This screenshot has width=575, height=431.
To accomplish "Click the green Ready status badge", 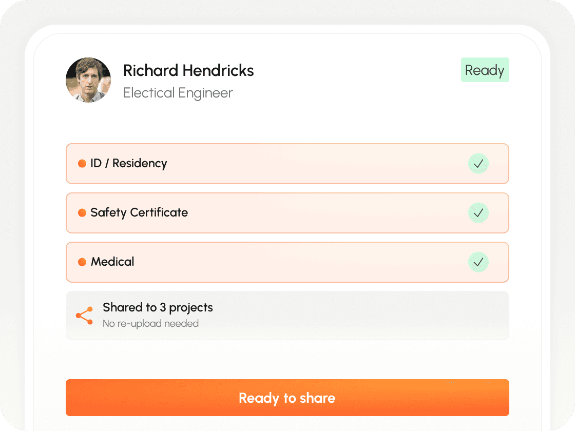I will (x=485, y=70).
